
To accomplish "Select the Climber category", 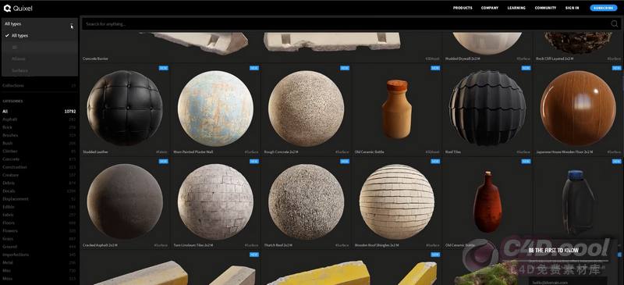I will [39, 151].
